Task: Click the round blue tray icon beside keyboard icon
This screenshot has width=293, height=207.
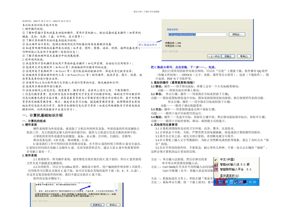Action: [227, 182]
